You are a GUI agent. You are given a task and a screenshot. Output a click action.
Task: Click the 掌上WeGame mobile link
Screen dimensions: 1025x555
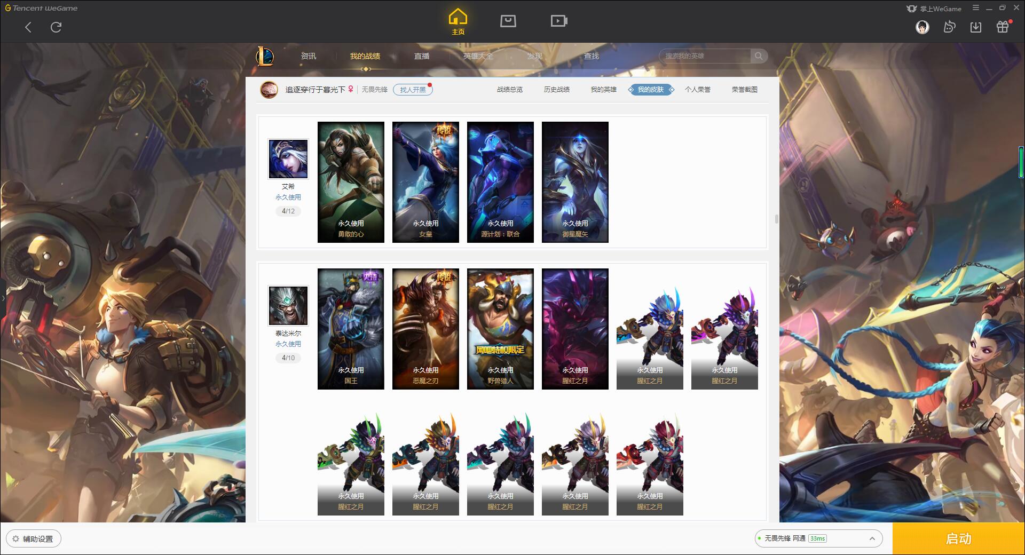[x=934, y=9]
